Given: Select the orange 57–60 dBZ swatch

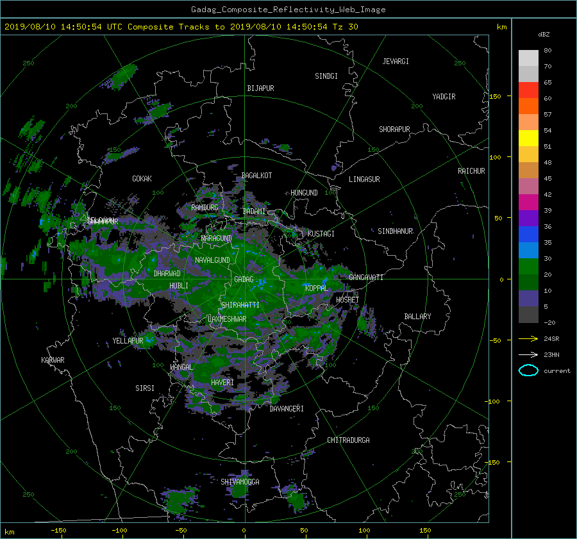Looking at the screenshot, I should pos(528,106).
